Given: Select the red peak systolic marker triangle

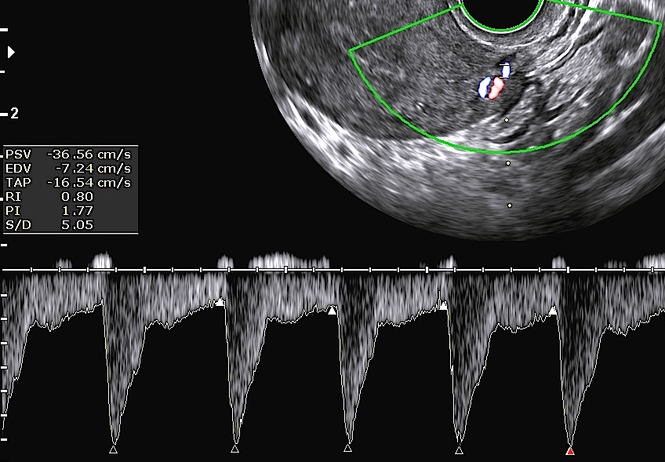Looking at the screenshot, I should point(570,450).
